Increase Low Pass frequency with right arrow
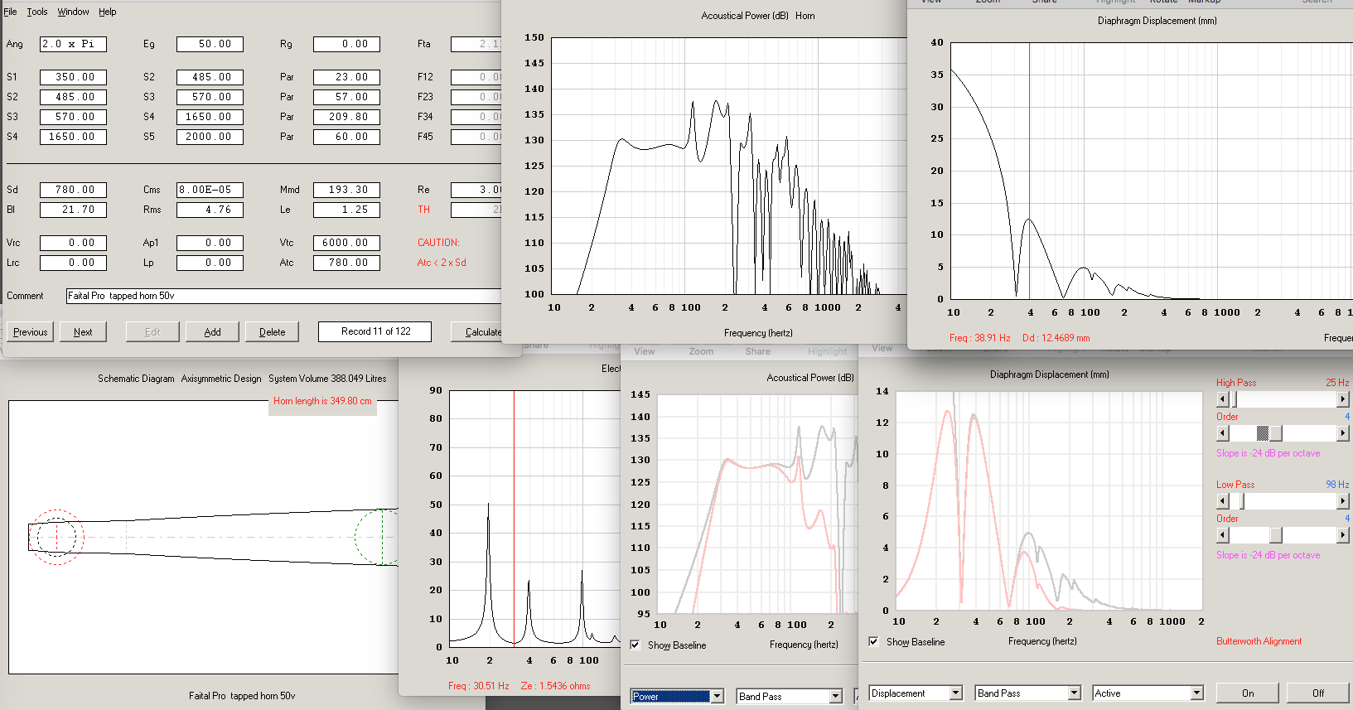Viewport: 1353px width, 710px height. (1343, 501)
